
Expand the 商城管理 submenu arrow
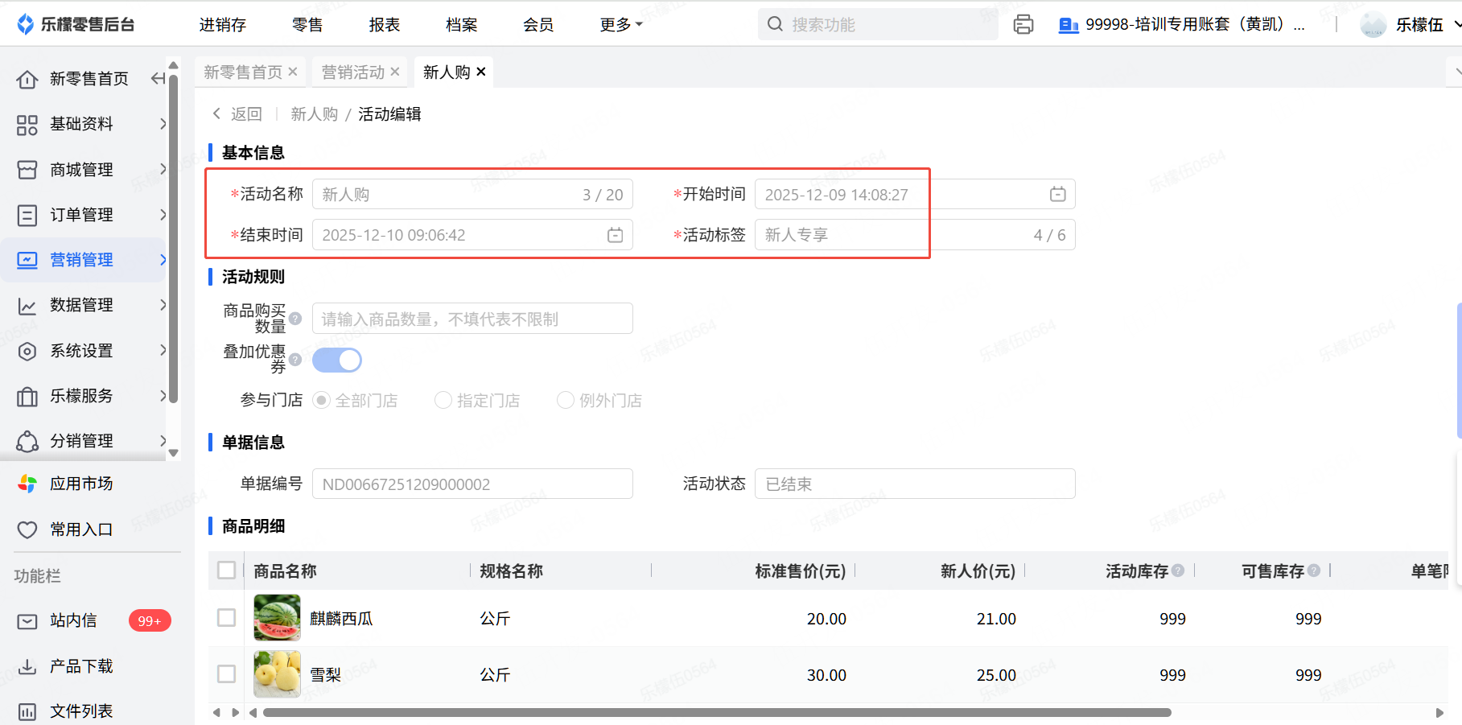pyautogui.click(x=163, y=170)
